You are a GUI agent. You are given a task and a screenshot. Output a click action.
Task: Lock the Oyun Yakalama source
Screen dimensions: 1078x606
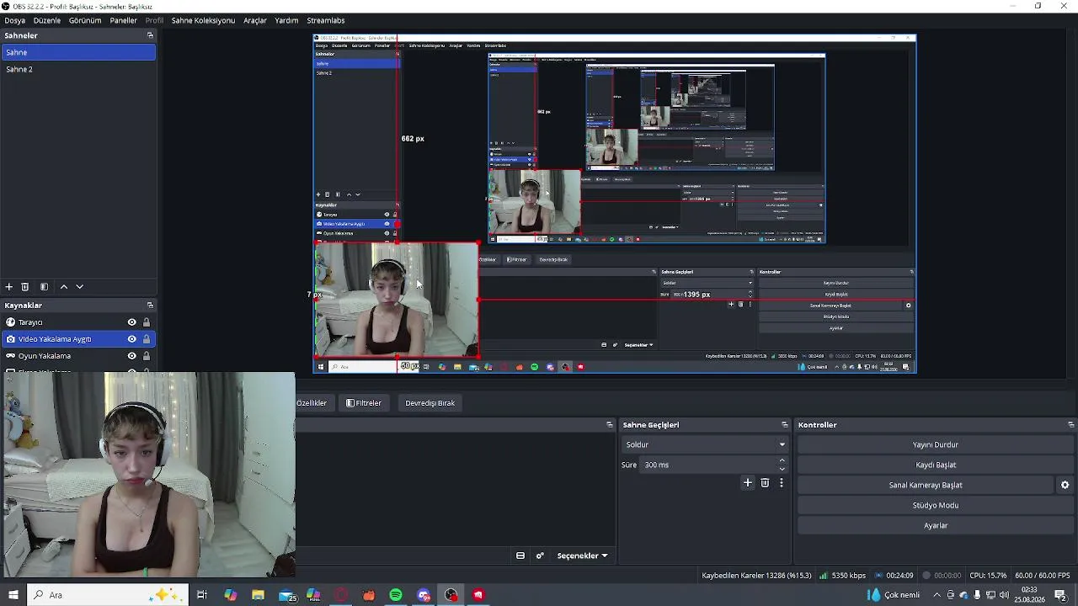point(147,356)
